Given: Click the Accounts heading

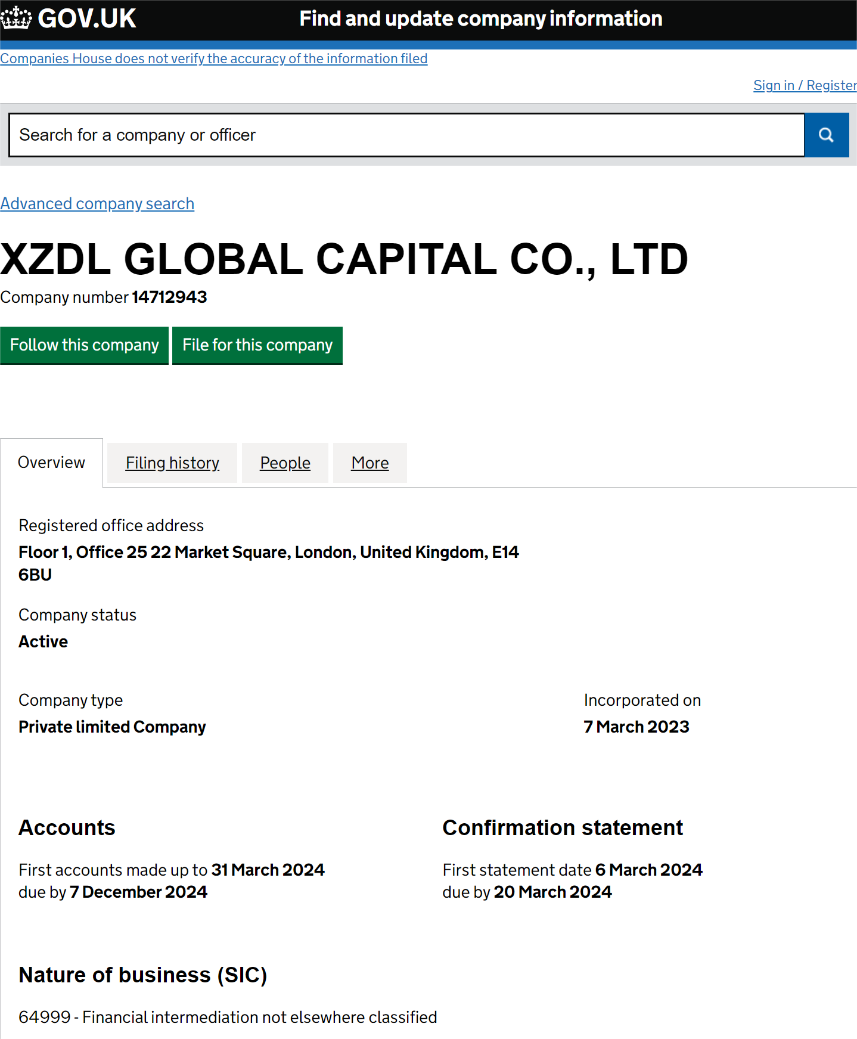Looking at the screenshot, I should [x=67, y=828].
